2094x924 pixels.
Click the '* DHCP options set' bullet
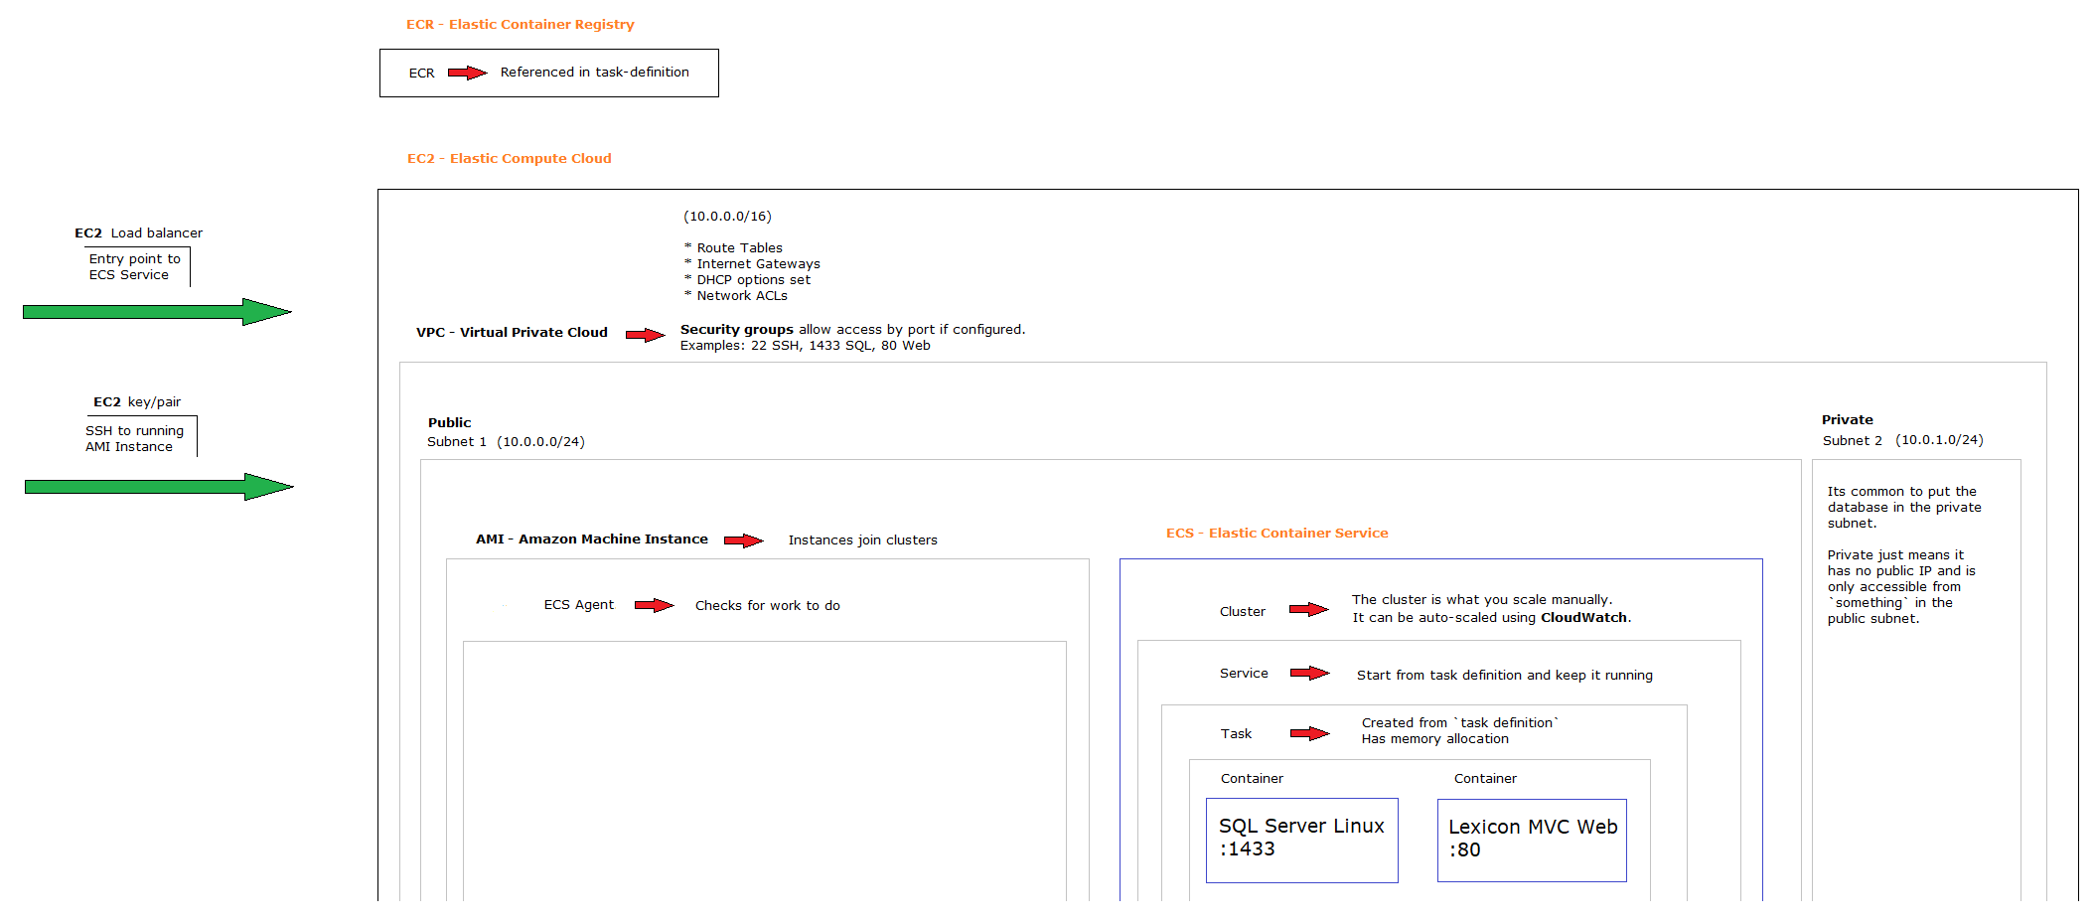coord(747,280)
